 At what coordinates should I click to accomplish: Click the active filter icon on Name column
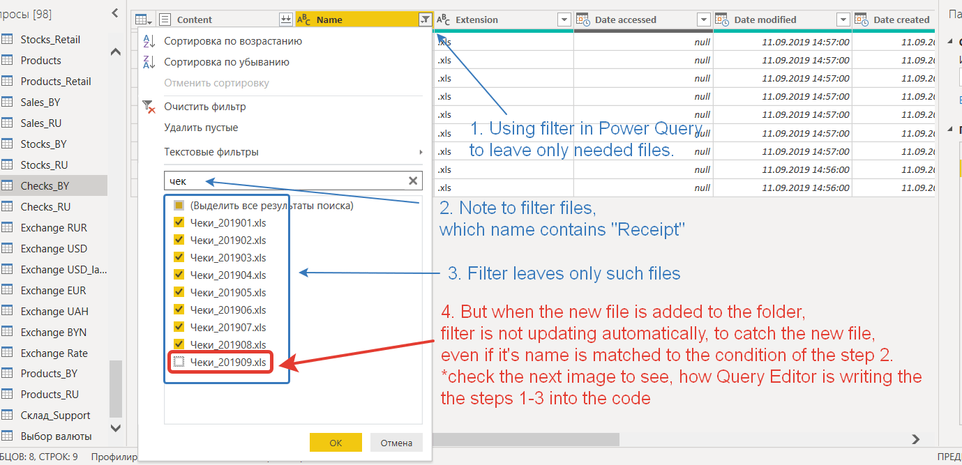click(425, 19)
